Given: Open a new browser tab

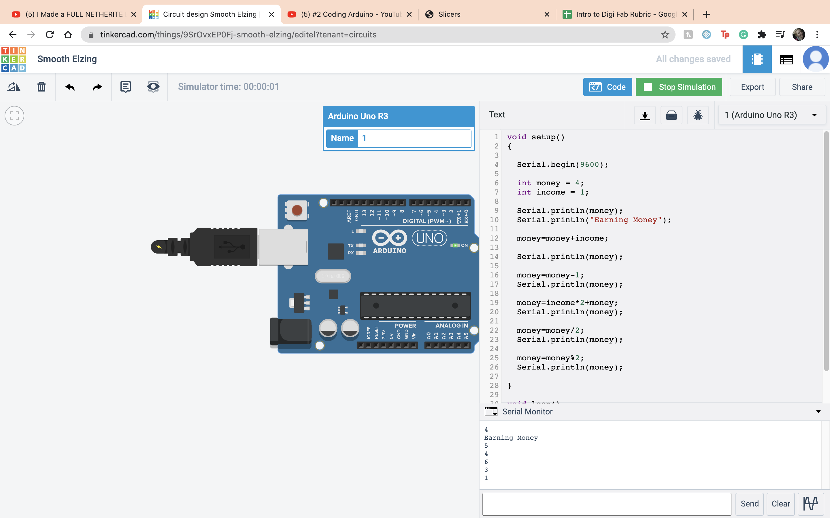Looking at the screenshot, I should [707, 14].
